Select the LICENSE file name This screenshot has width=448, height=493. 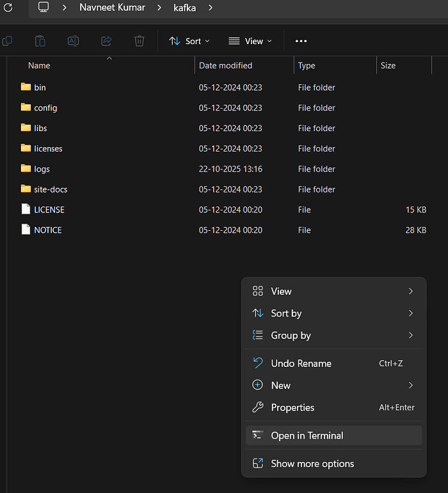coord(49,210)
